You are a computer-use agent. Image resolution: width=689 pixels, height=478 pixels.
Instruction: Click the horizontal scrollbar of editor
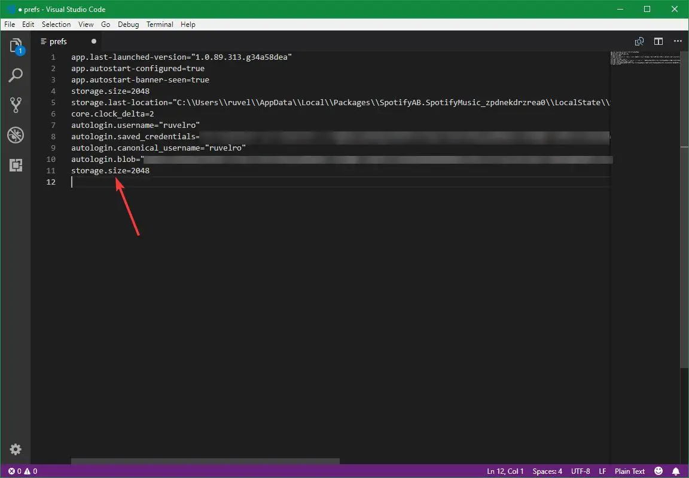[x=205, y=461]
